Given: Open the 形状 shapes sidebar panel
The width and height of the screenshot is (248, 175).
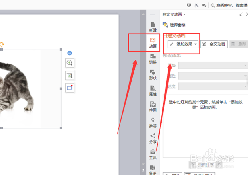Looking at the screenshot, I should click(153, 75).
